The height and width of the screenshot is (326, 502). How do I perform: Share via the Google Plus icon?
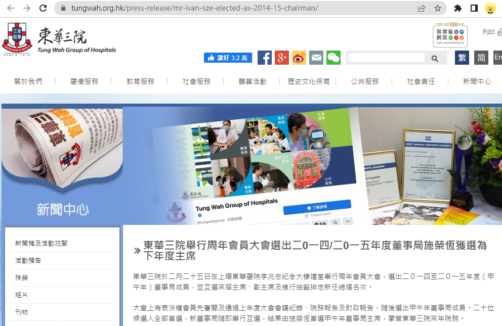[282, 58]
